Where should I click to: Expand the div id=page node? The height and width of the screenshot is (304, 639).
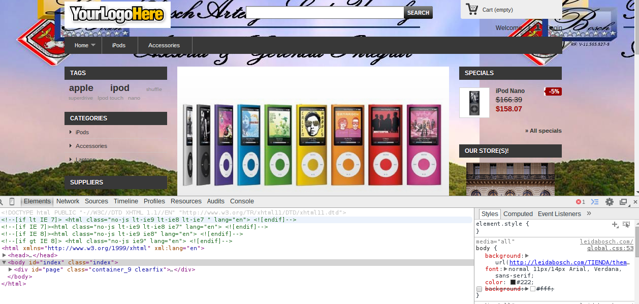(x=11, y=269)
